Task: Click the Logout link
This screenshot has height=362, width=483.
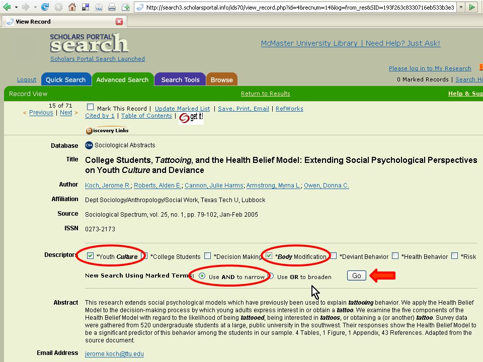Action: [x=27, y=80]
